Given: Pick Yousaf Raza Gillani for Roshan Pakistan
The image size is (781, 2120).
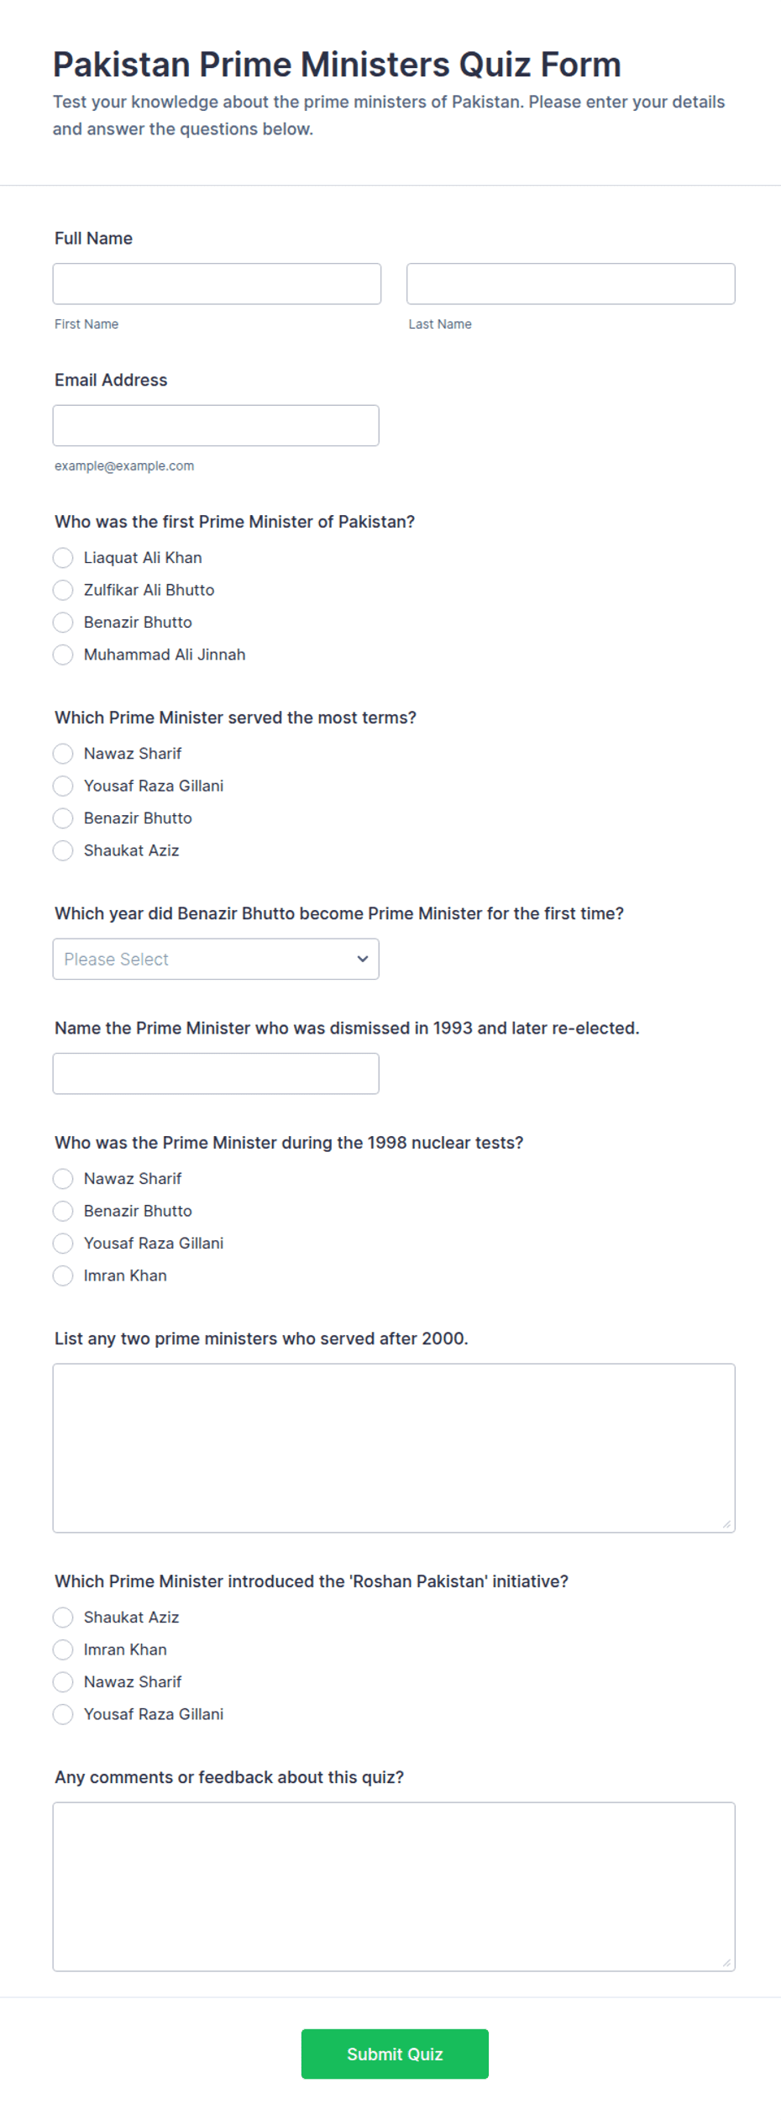Looking at the screenshot, I should click(x=63, y=1714).
